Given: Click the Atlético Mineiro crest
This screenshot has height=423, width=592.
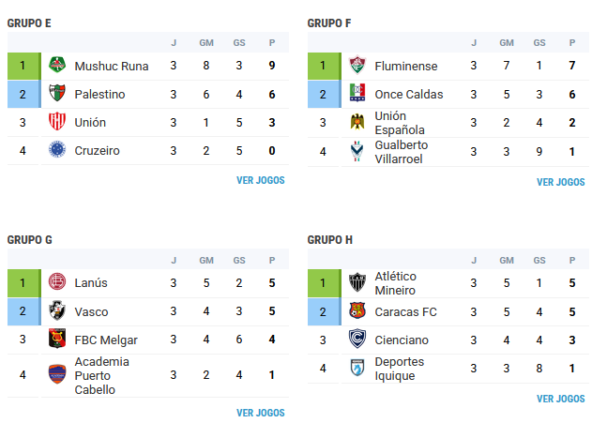Looking at the screenshot, I should 357,283.
